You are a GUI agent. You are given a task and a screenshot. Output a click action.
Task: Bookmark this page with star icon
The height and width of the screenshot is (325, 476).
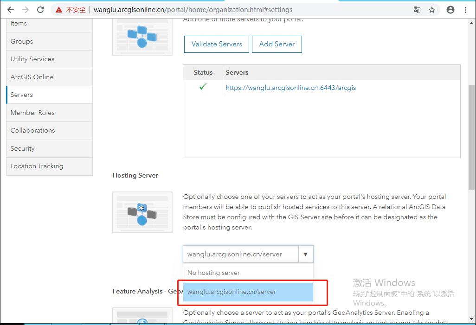(432, 10)
